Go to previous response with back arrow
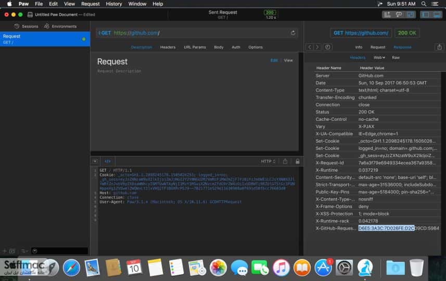446x281 pixels. click(310, 47)
